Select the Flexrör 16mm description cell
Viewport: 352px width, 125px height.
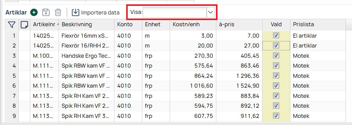[x=86, y=36]
